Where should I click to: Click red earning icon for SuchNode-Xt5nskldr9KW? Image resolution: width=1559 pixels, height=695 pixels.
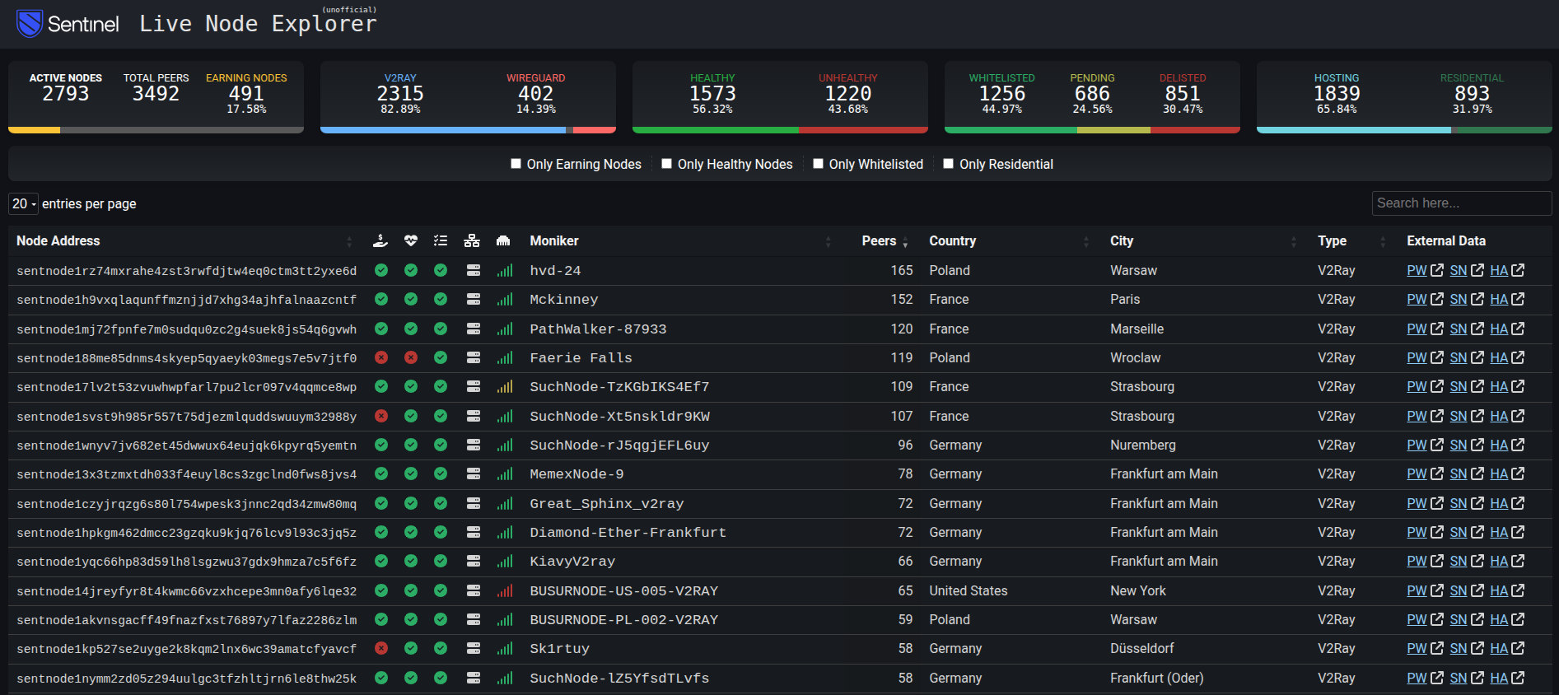[x=381, y=416]
